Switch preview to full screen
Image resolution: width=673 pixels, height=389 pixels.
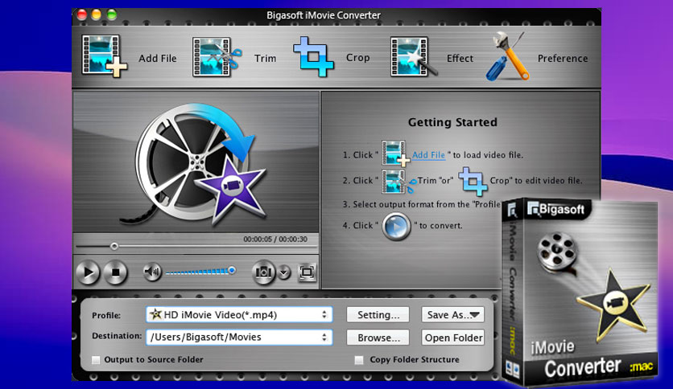(x=307, y=272)
